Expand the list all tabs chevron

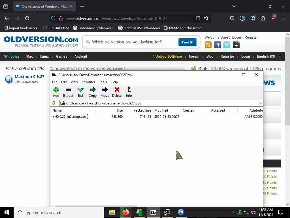[x=234, y=6]
